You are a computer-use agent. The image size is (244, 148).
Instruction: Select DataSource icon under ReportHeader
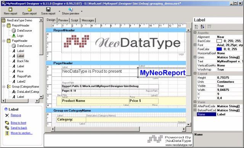point(14,30)
